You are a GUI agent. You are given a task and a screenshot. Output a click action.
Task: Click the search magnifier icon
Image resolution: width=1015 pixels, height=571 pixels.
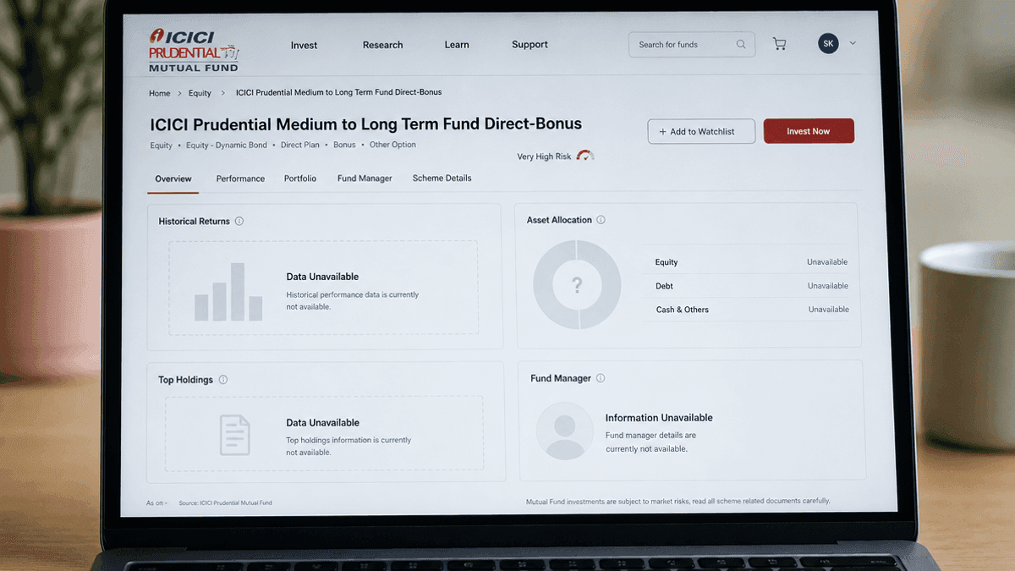741,45
